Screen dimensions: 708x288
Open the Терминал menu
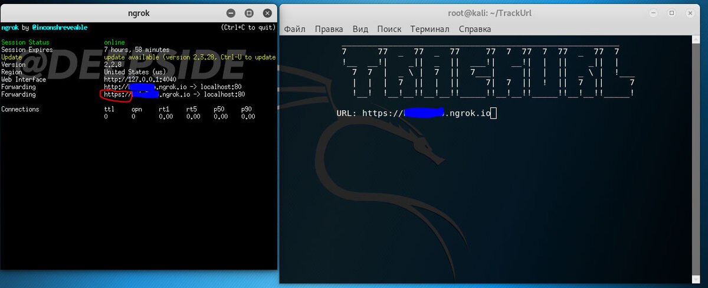pos(430,28)
